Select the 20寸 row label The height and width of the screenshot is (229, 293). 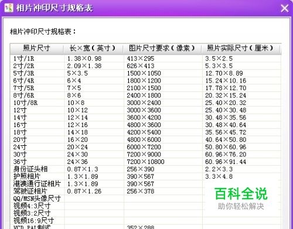click(x=20, y=139)
